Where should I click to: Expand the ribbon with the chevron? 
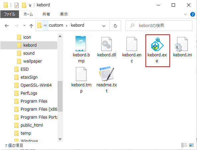point(185,14)
